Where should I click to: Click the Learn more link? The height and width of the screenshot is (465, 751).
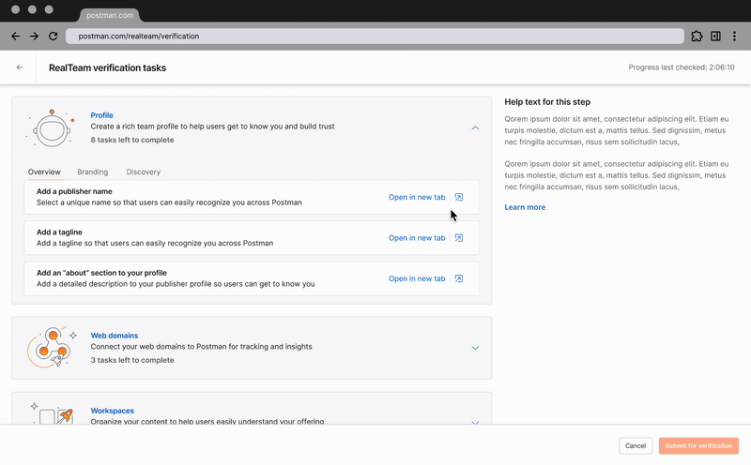[x=525, y=207]
